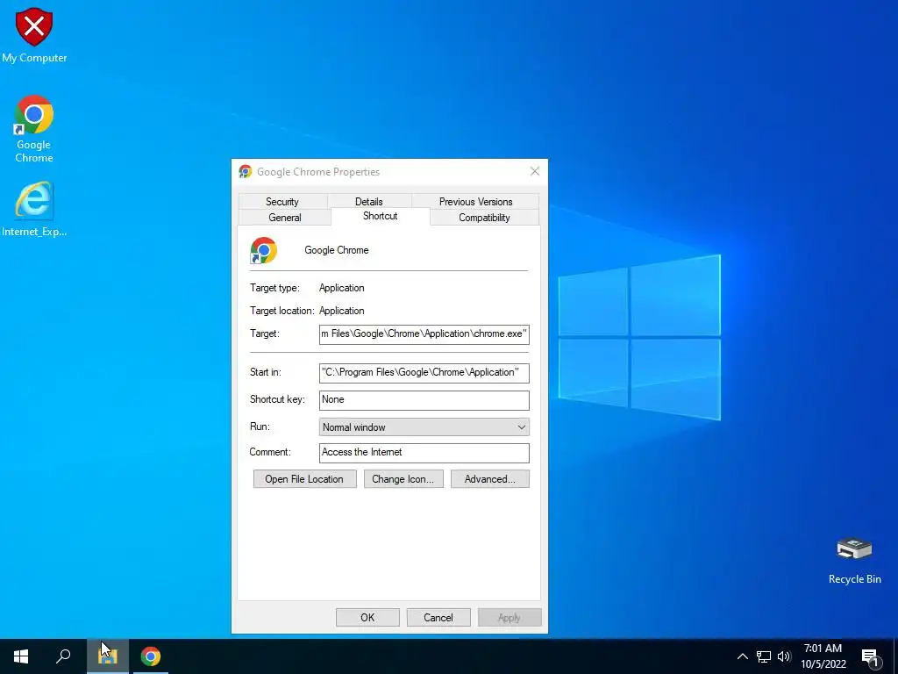This screenshot has height=674, width=898.
Task: Select Internet Explorer desktop shortcut
Action: point(34,209)
